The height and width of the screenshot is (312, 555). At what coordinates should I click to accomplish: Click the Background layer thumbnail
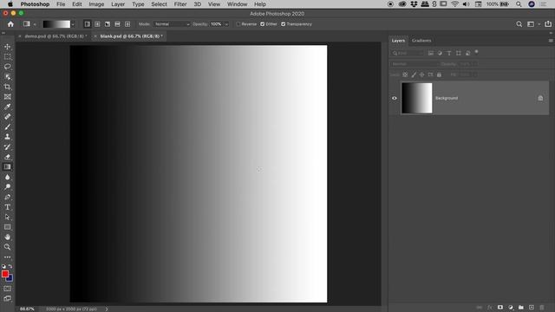click(x=416, y=98)
